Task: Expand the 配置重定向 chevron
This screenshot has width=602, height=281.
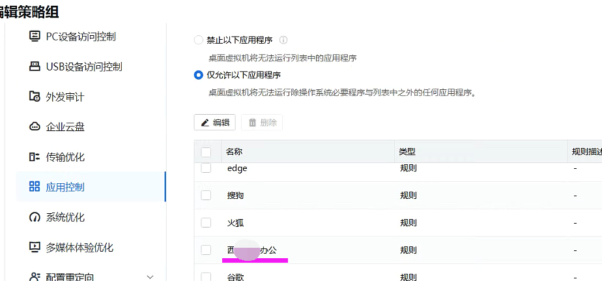Action: 150,277
